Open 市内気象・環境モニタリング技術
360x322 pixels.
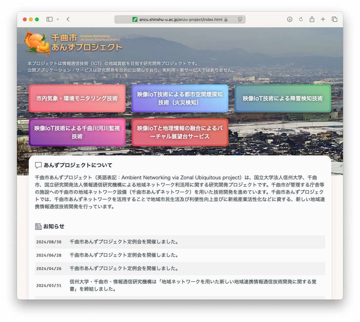pos(77,99)
